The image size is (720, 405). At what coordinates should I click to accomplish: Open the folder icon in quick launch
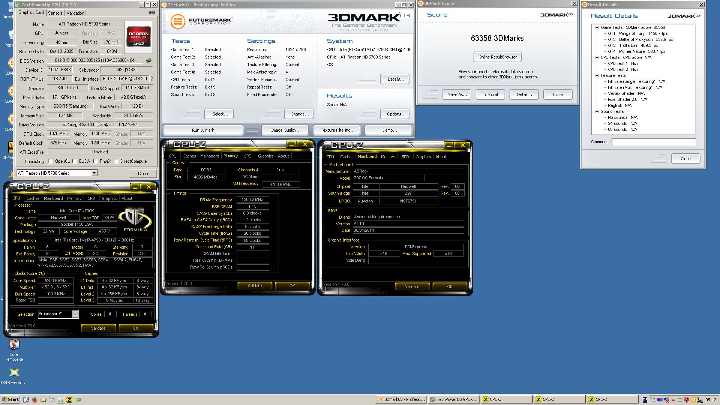(43, 399)
